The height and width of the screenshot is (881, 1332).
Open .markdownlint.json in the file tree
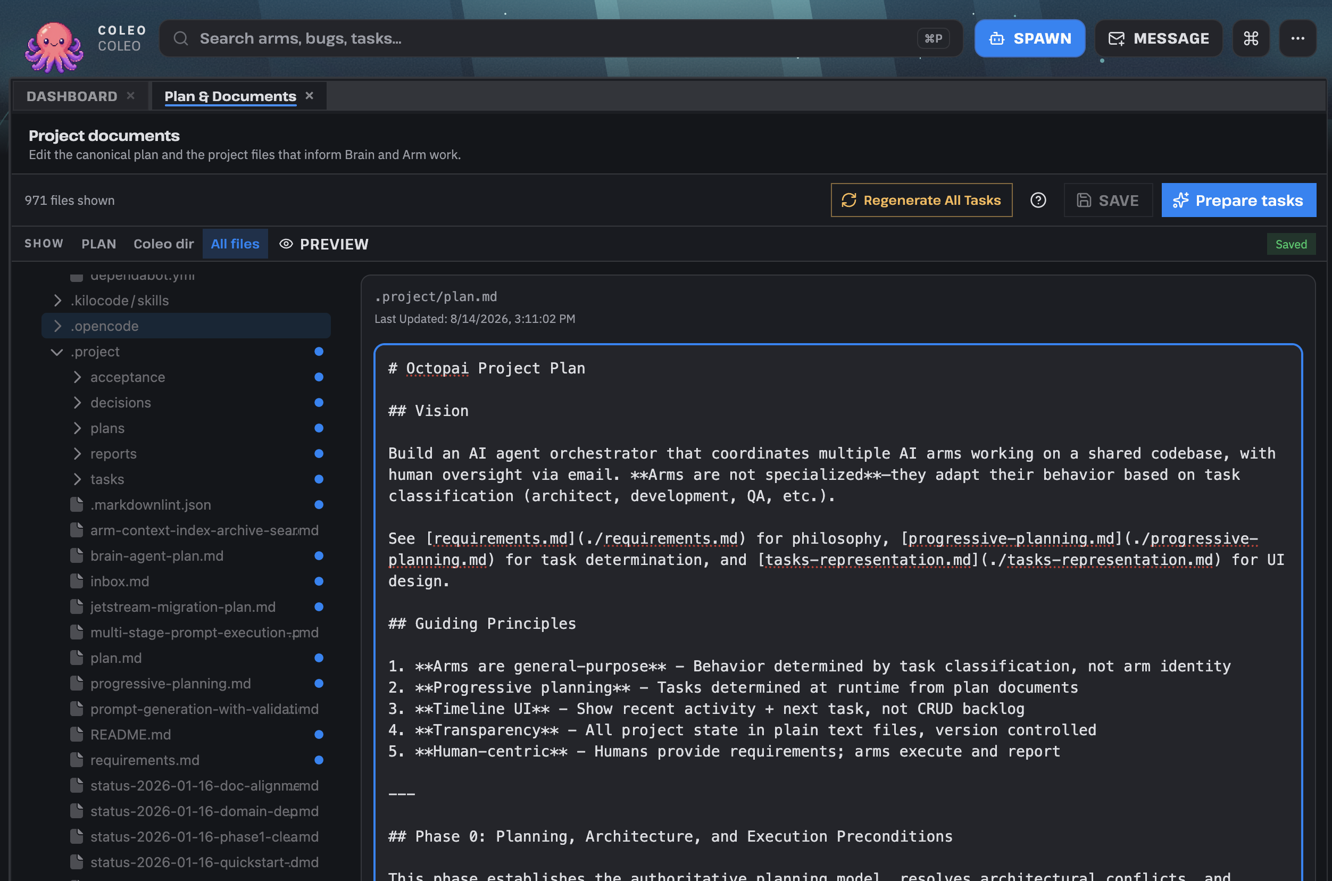(x=151, y=504)
